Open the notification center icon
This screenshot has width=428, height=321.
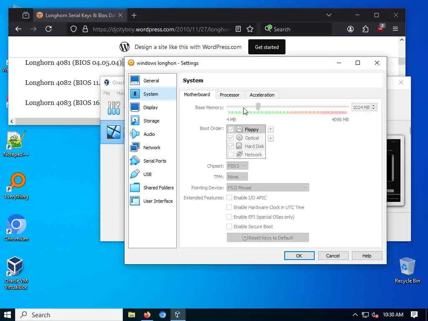414,315
